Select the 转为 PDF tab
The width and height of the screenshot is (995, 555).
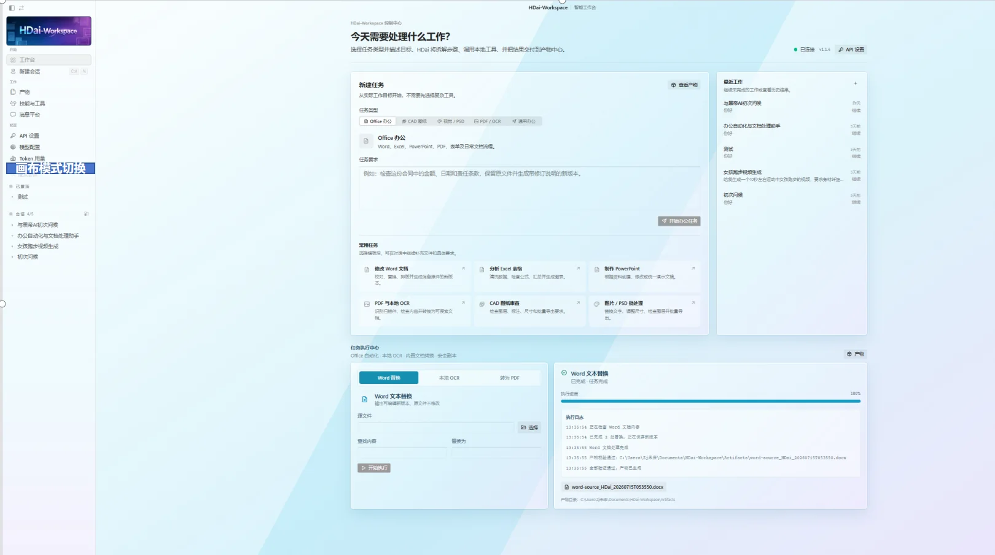click(510, 378)
